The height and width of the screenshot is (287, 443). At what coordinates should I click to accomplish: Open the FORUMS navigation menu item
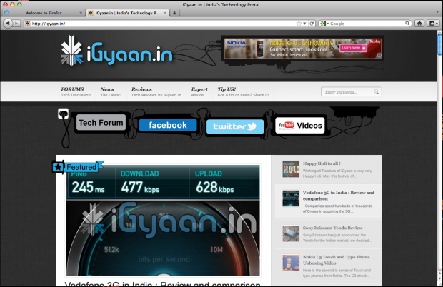[x=71, y=89]
